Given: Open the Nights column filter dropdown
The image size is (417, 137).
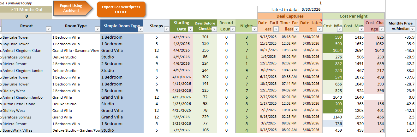Looking at the screenshot, I should (254, 29).
